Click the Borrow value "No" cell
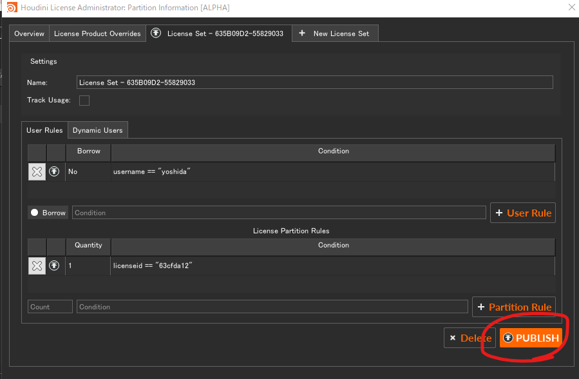 (x=88, y=171)
